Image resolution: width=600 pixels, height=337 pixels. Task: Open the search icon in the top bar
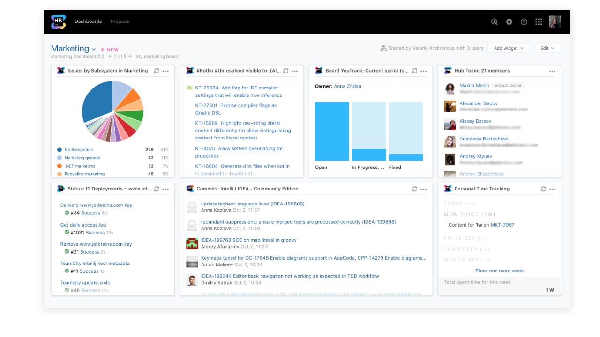click(x=494, y=22)
